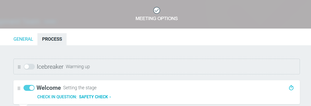
Task: Click the Check In Question label
Action: (x=57, y=97)
